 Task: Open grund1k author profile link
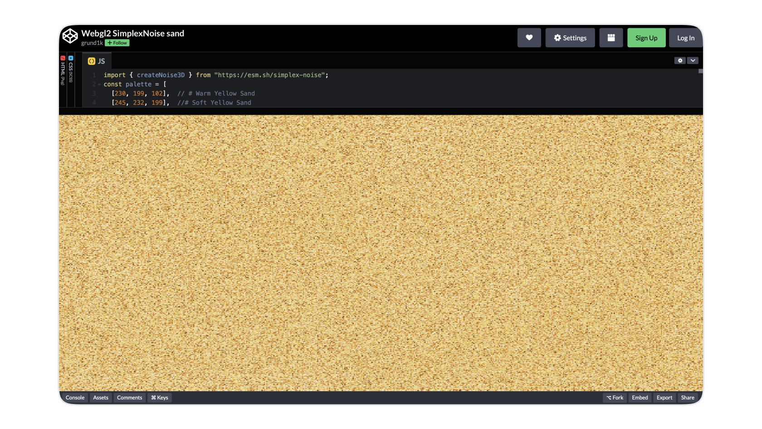pos(92,43)
